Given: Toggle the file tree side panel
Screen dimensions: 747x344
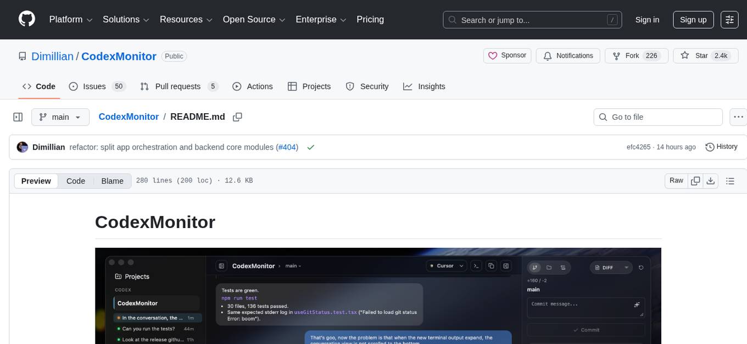Looking at the screenshot, I should point(18,116).
